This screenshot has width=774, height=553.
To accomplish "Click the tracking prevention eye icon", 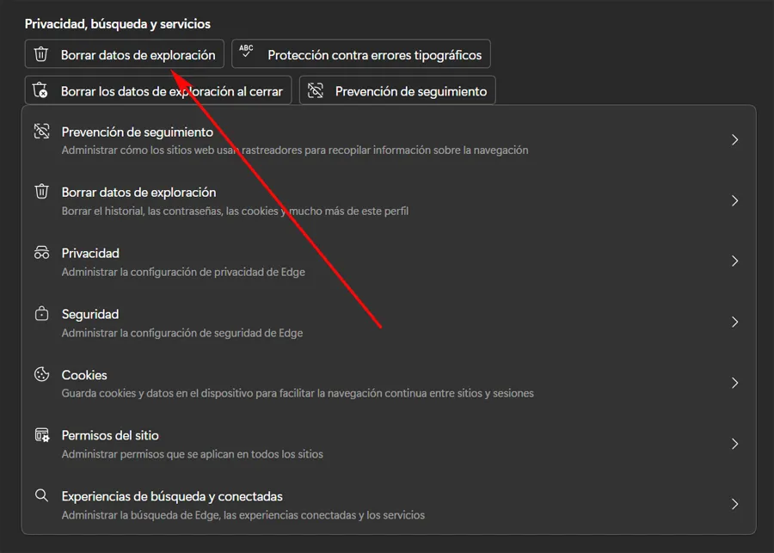I will [x=40, y=131].
